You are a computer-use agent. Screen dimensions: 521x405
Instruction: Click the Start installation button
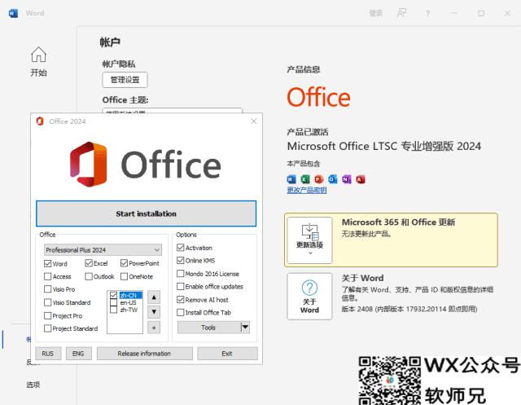click(147, 214)
